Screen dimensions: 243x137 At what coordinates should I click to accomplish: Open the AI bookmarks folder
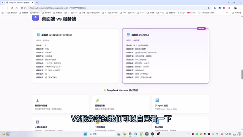click(x=67, y=13)
